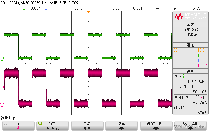The image size is (209, 131).
Task: Open the 测量 measurement panel header
Action: (x=190, y=71)
